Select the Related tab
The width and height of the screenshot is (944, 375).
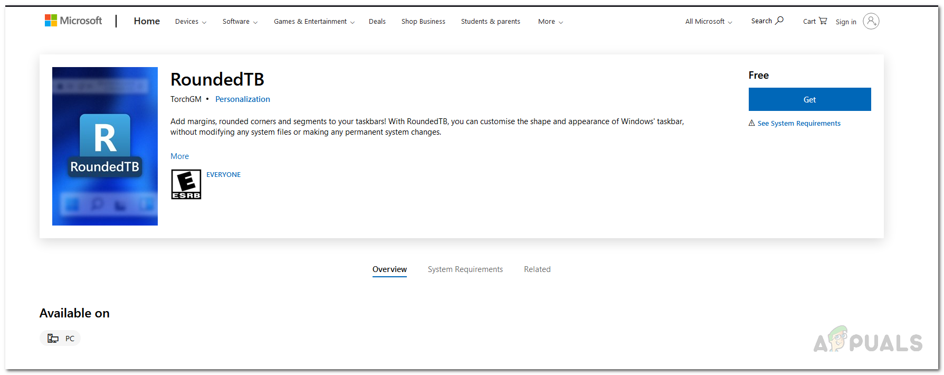[x=537, y=269]
